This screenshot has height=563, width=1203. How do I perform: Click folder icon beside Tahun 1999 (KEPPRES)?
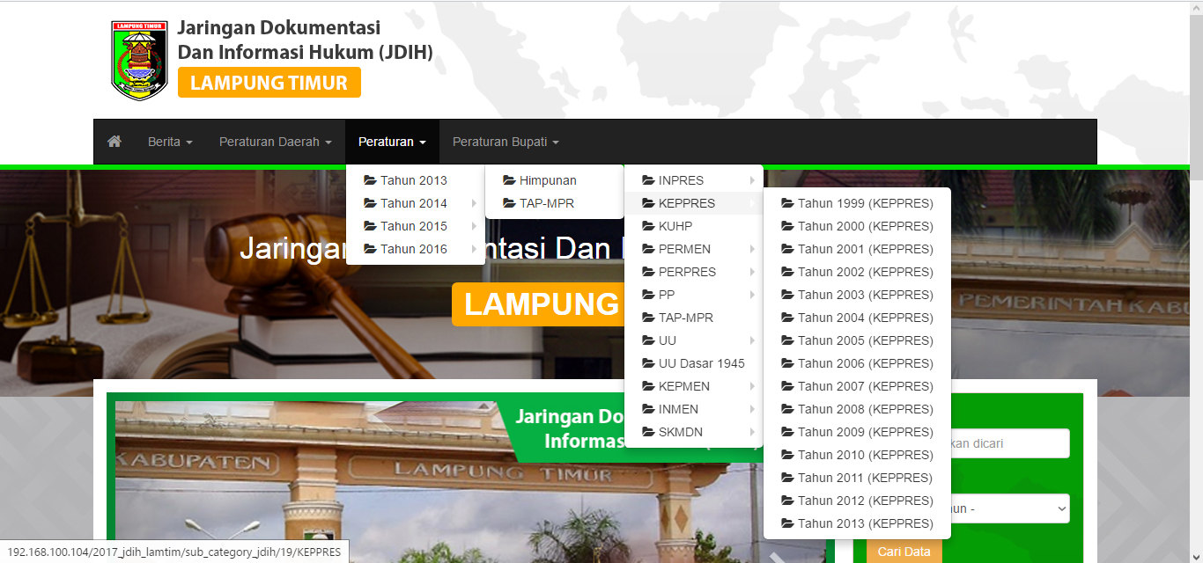point(787,203)
